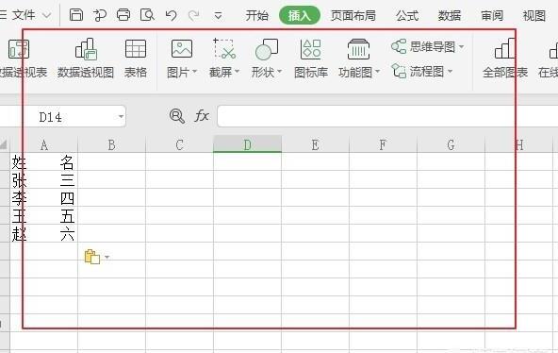
Task: Click the select-all corner triangle
Action: (x=4, y=144)
